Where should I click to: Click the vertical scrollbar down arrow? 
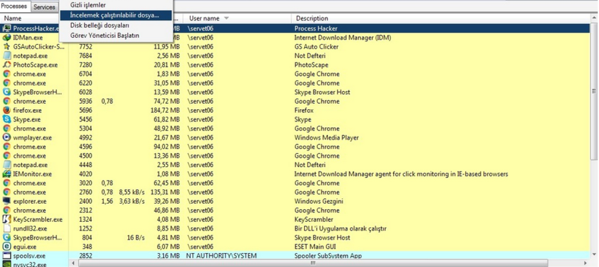pos(594,256)
